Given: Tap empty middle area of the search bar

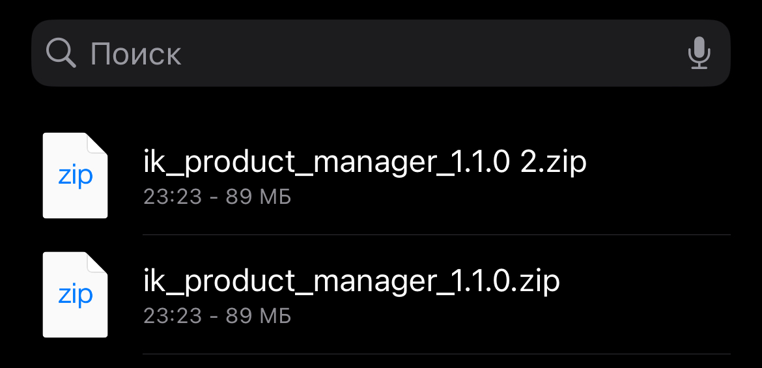Looking at the screenshot, I should tap(423, 53).
